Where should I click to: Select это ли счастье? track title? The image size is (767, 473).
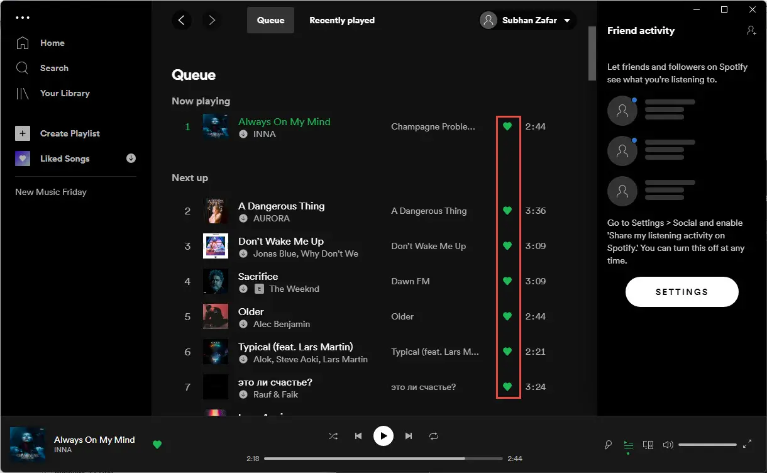tap(275, 382)
